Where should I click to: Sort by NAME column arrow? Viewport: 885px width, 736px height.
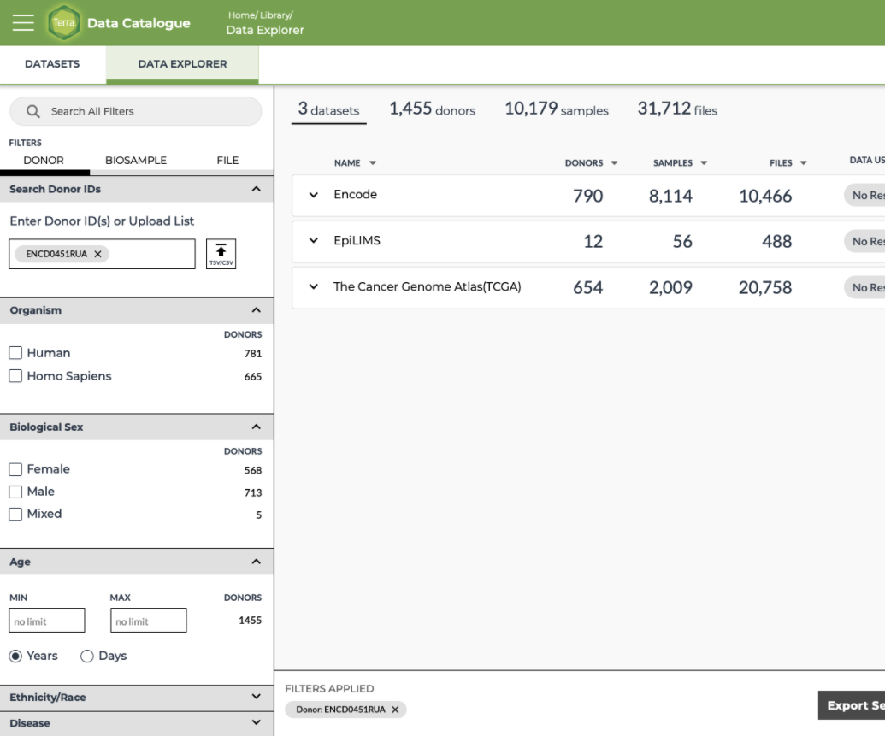(x=373, y=163)
